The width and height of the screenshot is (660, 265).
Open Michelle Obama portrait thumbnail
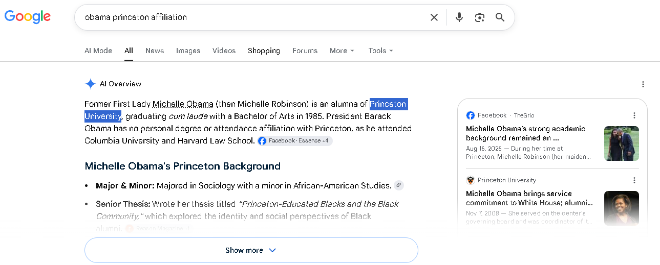tap(622, 208)
